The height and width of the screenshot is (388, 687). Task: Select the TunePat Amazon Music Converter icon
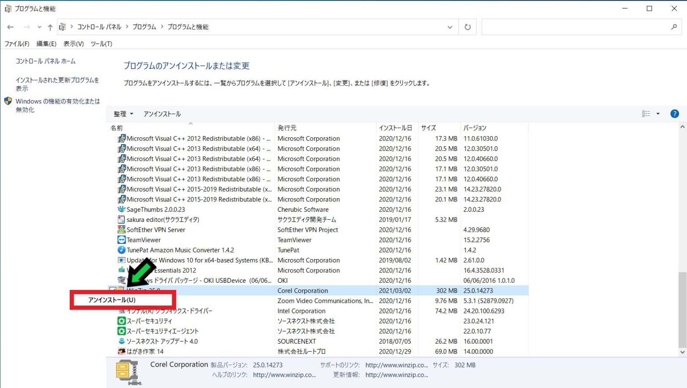click(x=122, y=250)
